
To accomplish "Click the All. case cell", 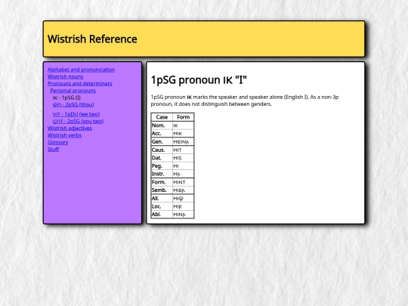I will pyautogui.click(x=162, y=199).
